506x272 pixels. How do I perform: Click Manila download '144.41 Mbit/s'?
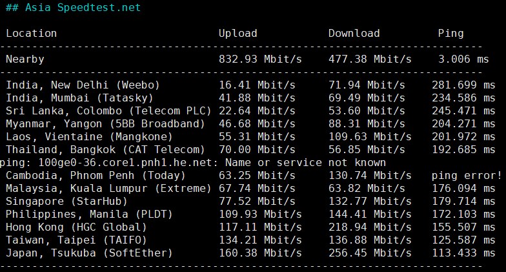[x=370, y=214]
